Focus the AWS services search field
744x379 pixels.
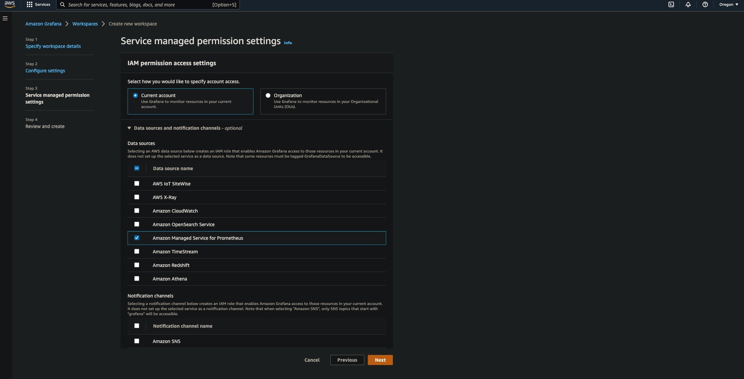(x=148, y=5)
